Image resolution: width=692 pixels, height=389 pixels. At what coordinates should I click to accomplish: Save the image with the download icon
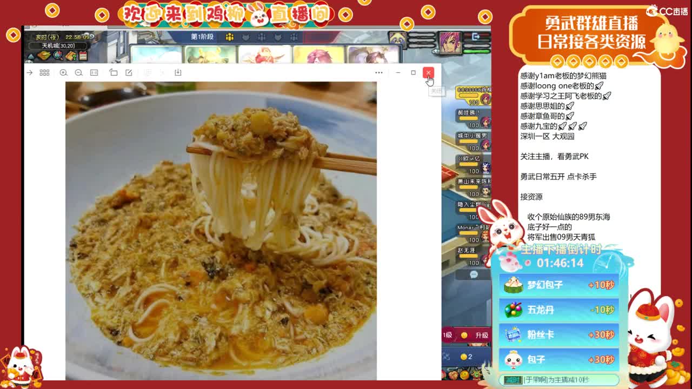[x=178, y=72]
